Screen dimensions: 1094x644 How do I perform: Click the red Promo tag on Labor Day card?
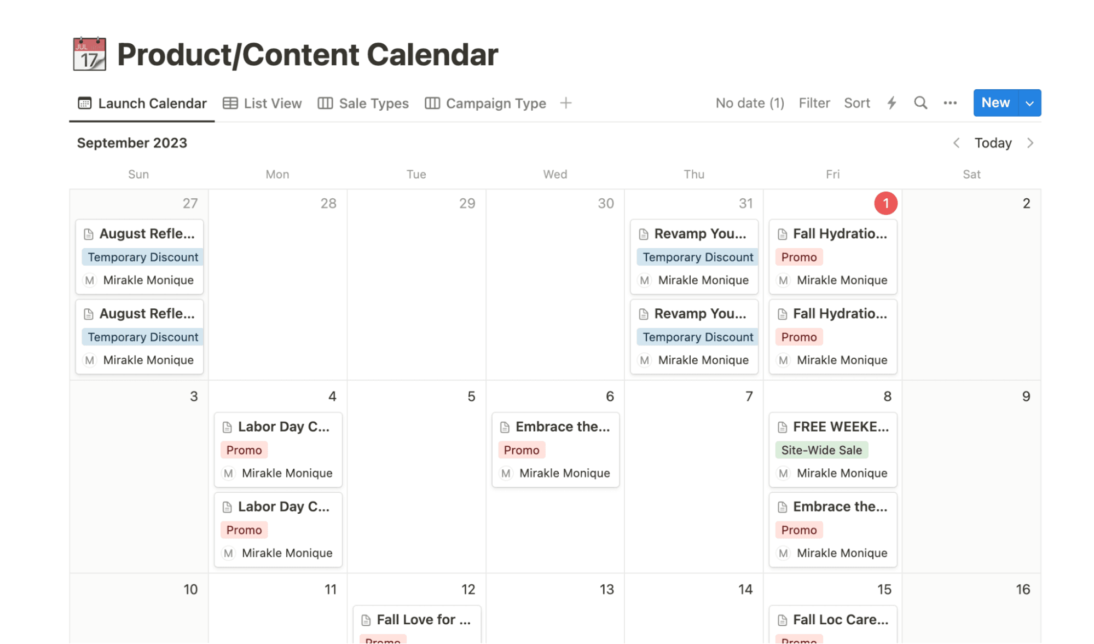coord(244,450)
